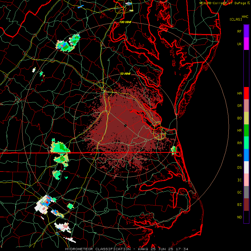Click the BD legend label
This screenshot has height=251, width=251.
pos(239,118)
